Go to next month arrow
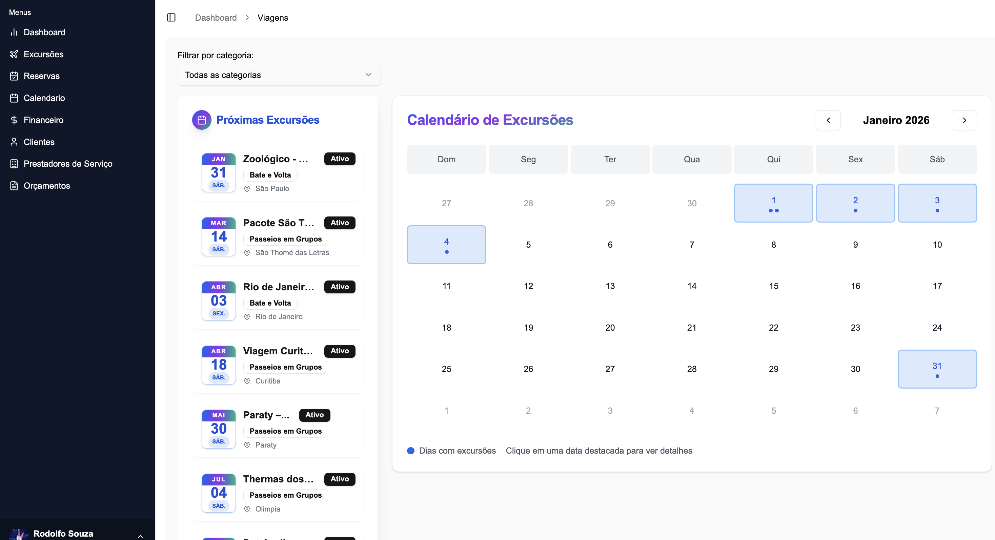Screen dimensions: 995x540 (964, 120)
